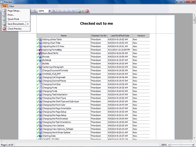Viewport: 196px width, 147px height.
Task: Click globe icon beside Browse
Action: pos(40,57)
